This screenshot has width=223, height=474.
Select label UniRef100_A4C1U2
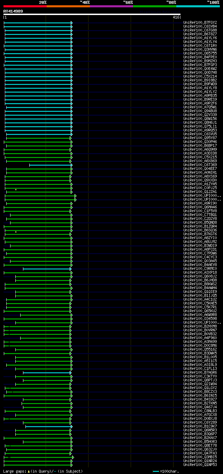click(x=200, y=300)
